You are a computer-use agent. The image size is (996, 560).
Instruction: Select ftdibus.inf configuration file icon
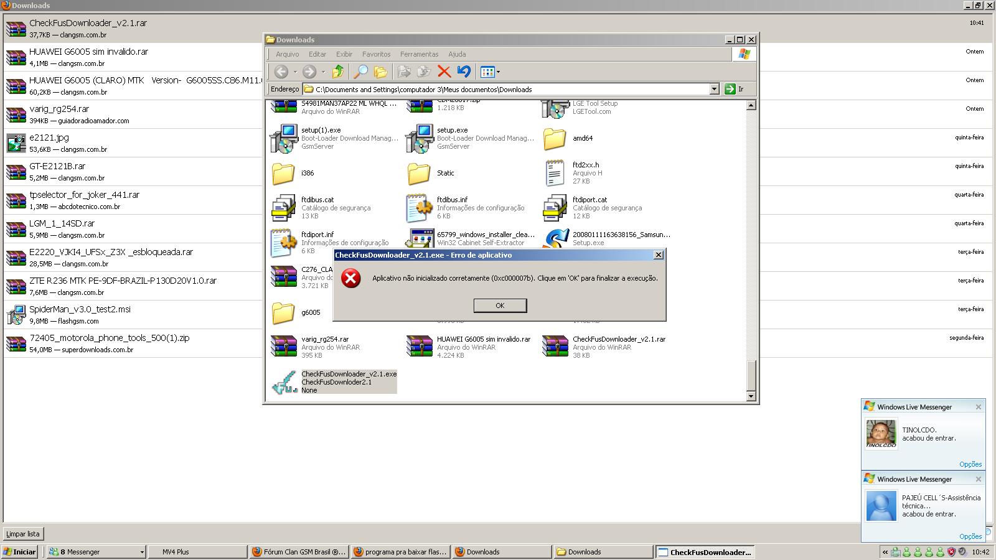420,208
